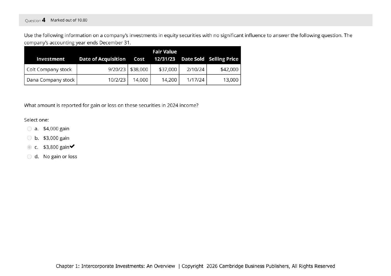Click the Date of Acquisition column header

point(102,59)
